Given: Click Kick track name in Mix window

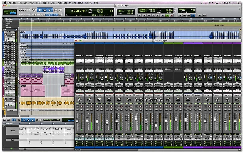Looking at the screenshot, I should click(x=80, y=139).
